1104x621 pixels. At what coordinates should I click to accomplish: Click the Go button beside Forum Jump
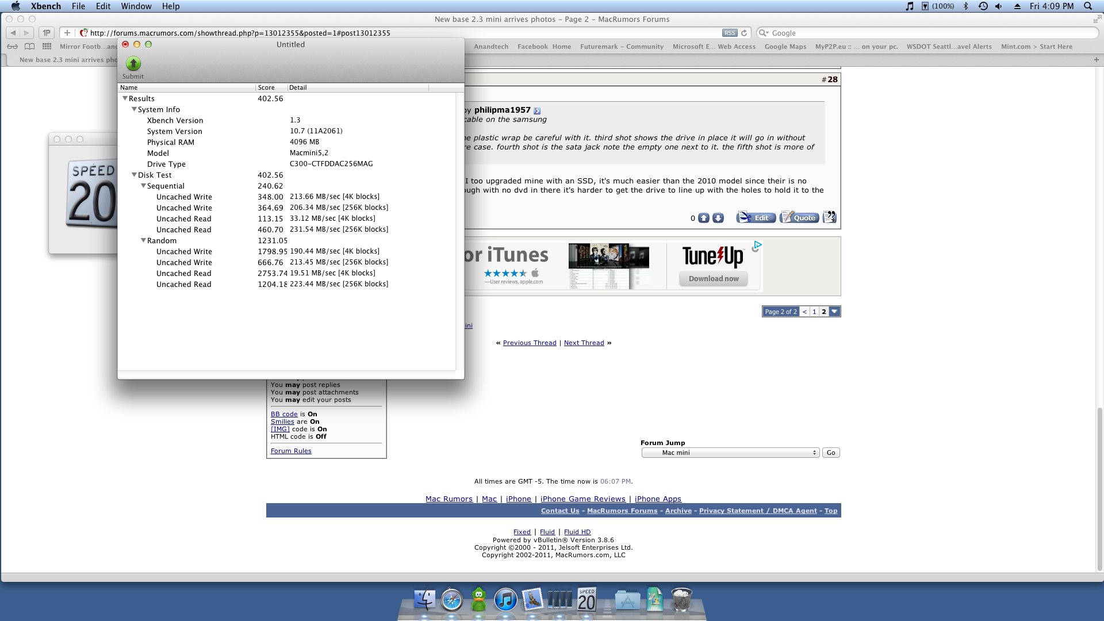pos(831,453)
